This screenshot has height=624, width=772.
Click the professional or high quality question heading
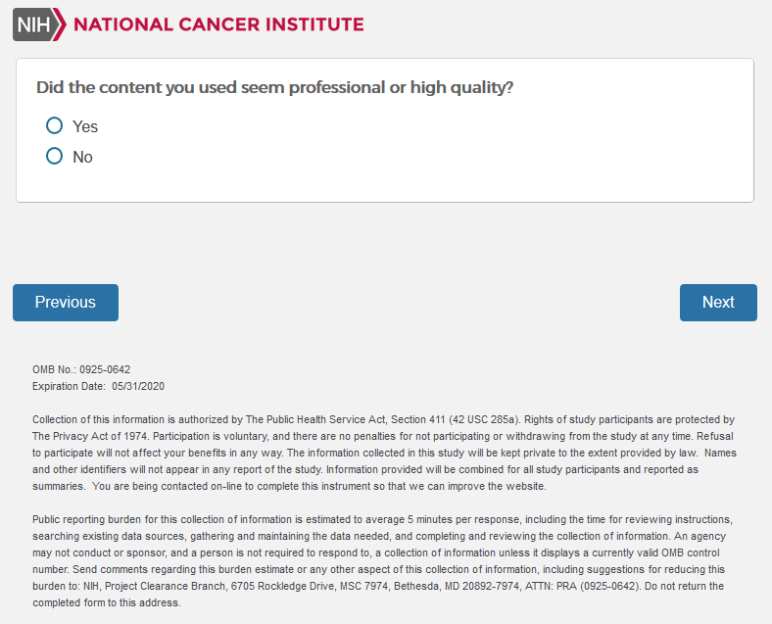275,87
